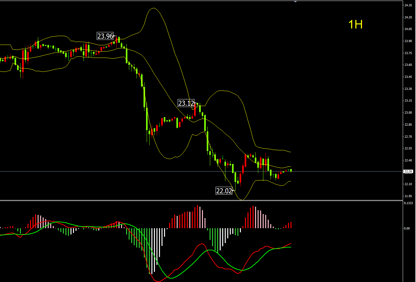The height and width of the screenshot is (282, 416).
Task: Click the chart shift triangle marker at top
Action: [x=295, y=2]
